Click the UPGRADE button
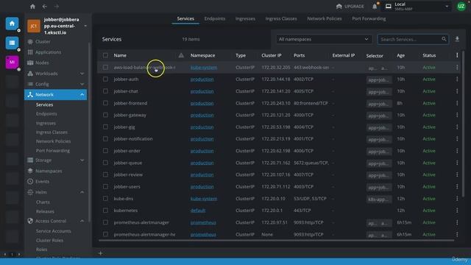Image resolution: width=471 pixels, height=265 pixels. coord(350,7)
